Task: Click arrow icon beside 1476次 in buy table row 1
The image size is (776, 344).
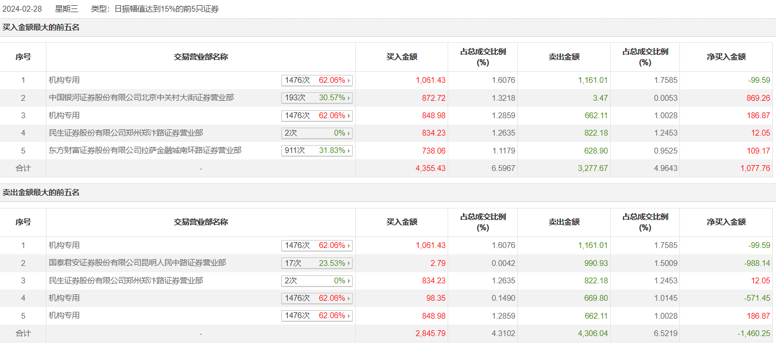Action: [349, 81]
